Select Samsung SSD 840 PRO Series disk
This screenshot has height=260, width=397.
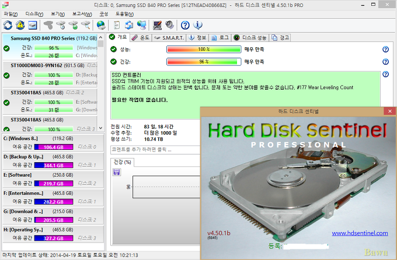(50, 47)
